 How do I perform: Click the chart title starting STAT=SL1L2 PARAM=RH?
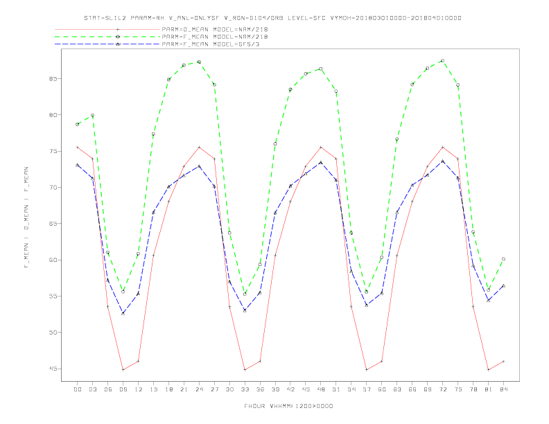click(272, 18)
